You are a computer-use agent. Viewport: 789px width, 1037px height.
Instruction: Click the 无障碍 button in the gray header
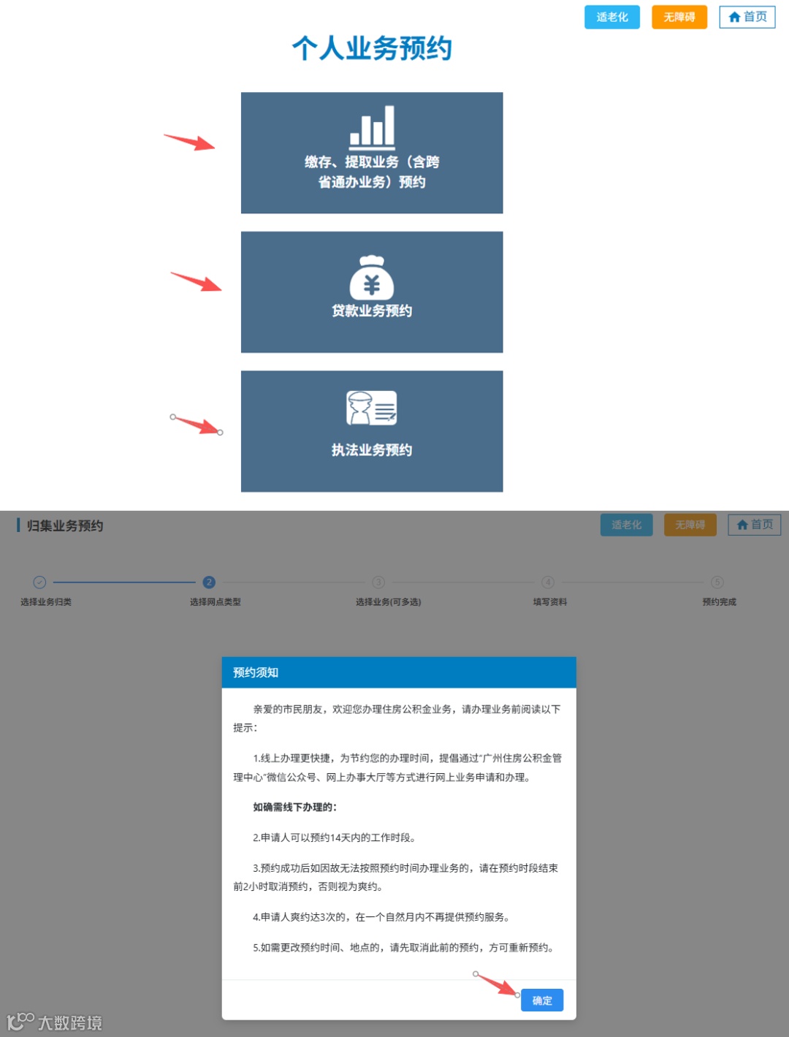click(x=690, y=524)
